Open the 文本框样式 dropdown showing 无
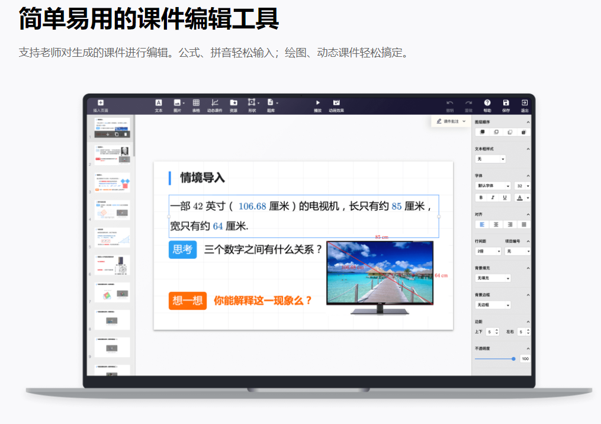This screenshot has width=601, height=424. coord(491,159)
